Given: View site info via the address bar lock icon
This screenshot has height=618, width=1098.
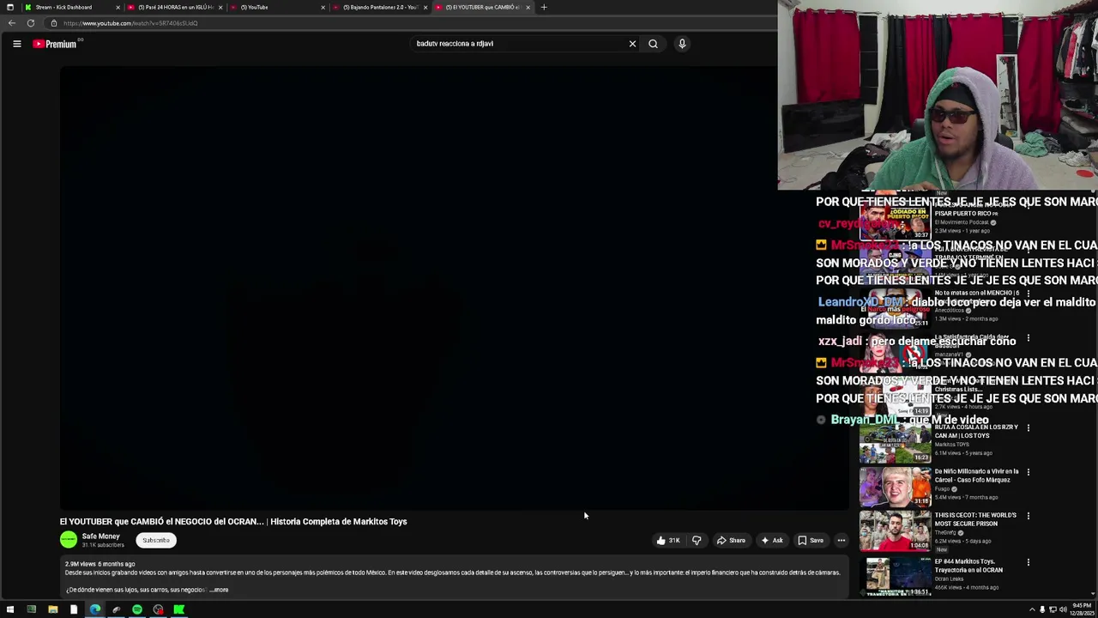Looking at the screenshot, I should [x=53, y=23].
